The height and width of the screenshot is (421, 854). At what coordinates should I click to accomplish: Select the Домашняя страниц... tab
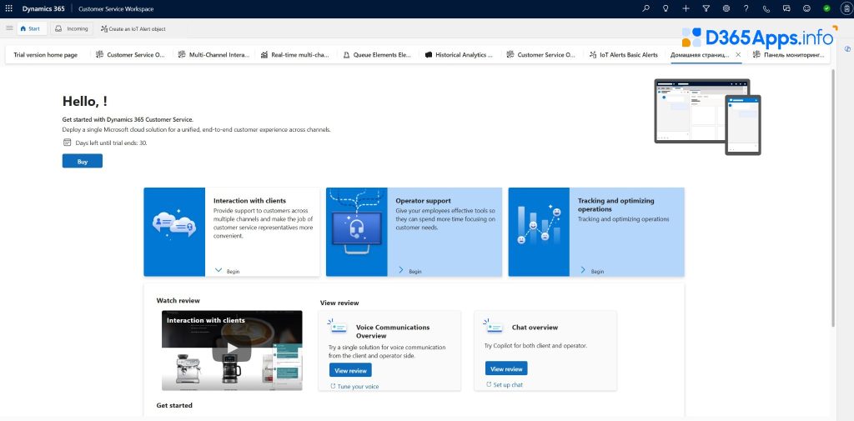pyautogui.click(x=700, y=55)
